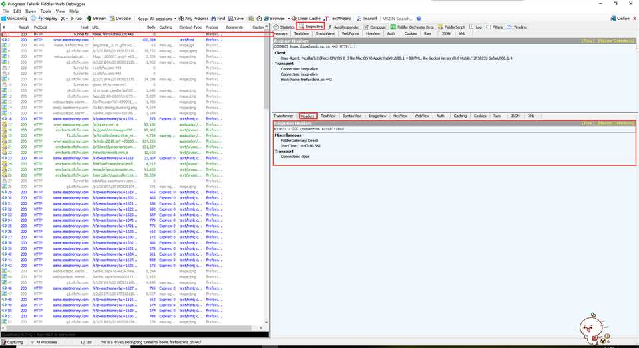Click Raw link in Response Headers bar

589,123
